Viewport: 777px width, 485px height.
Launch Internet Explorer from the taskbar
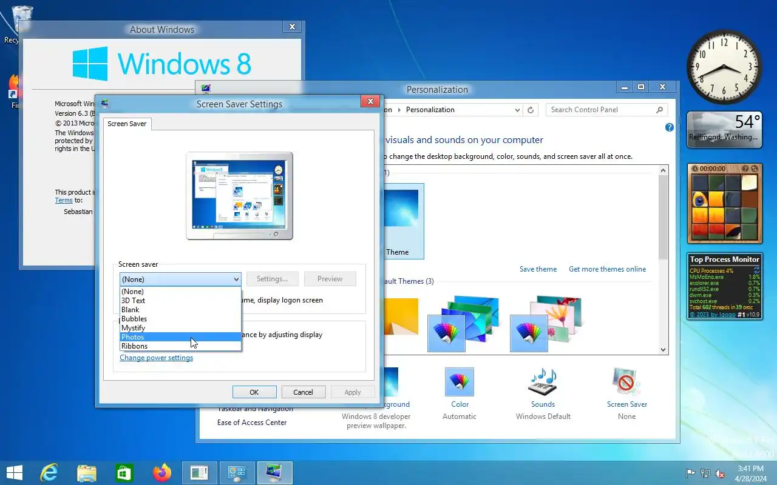pos(49,473)
